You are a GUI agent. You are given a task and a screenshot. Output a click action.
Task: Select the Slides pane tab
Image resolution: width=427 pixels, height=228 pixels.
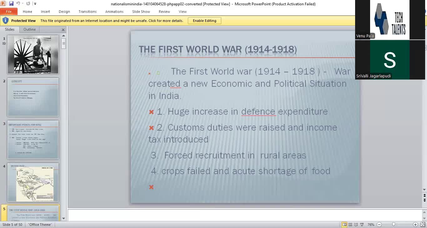pos(10,29)
